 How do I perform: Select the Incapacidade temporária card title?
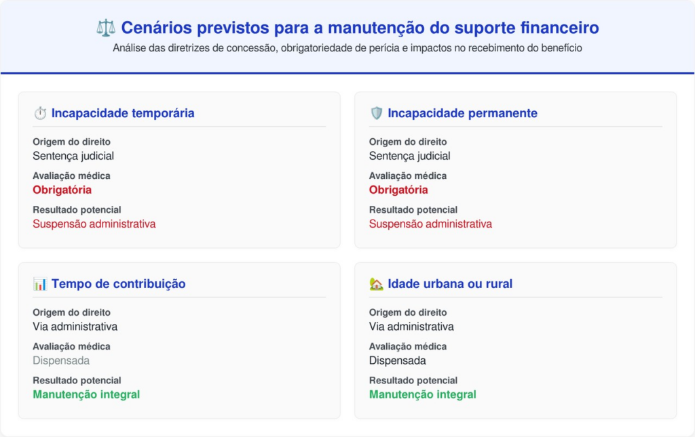point(123,113)
